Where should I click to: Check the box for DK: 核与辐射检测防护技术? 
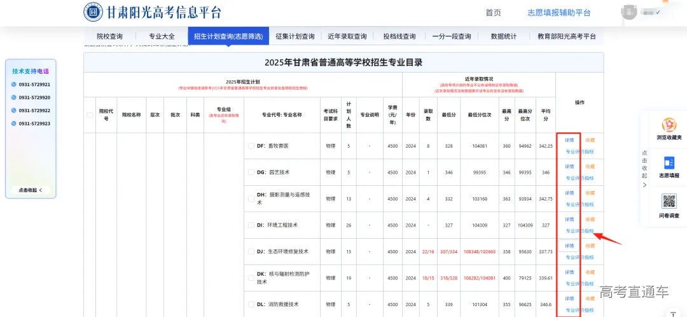click(x=251, y=278)
